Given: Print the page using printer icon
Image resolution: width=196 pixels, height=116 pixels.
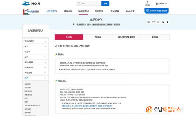Looking at the screenshot, I should click(158, 22).
